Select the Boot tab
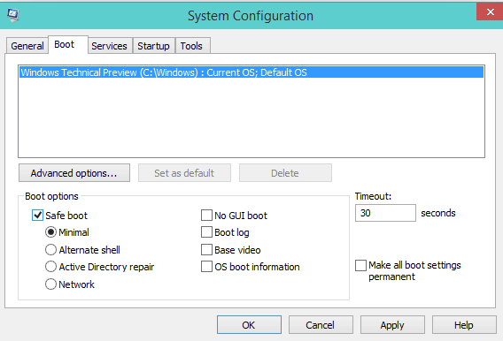 pyautogui.click(x=68, y=44)
